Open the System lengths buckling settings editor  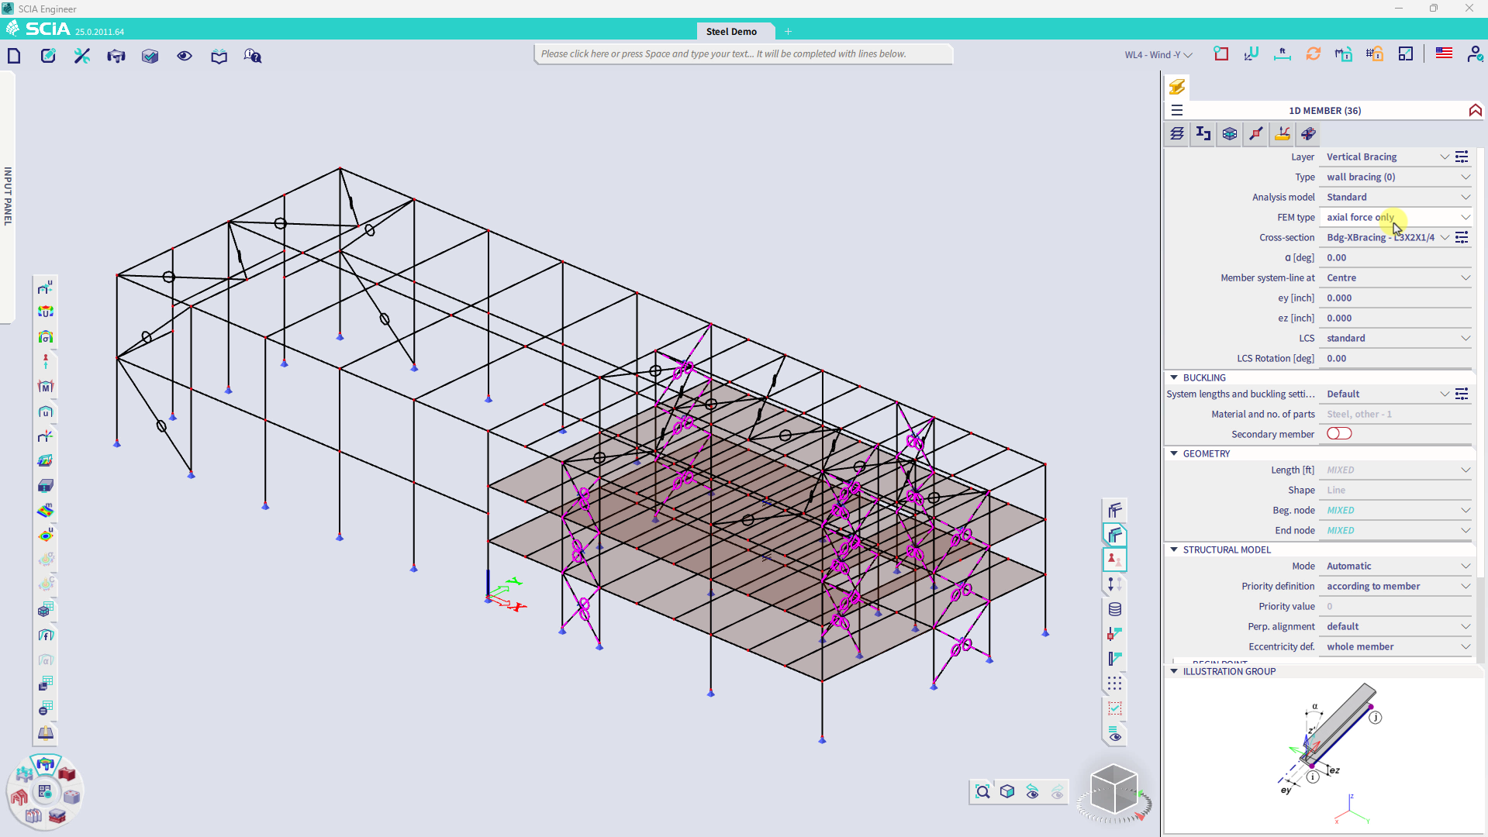coord(1462,394)
